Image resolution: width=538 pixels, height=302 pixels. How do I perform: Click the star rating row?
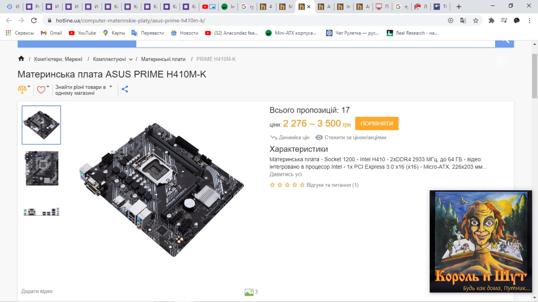point(287,185)
